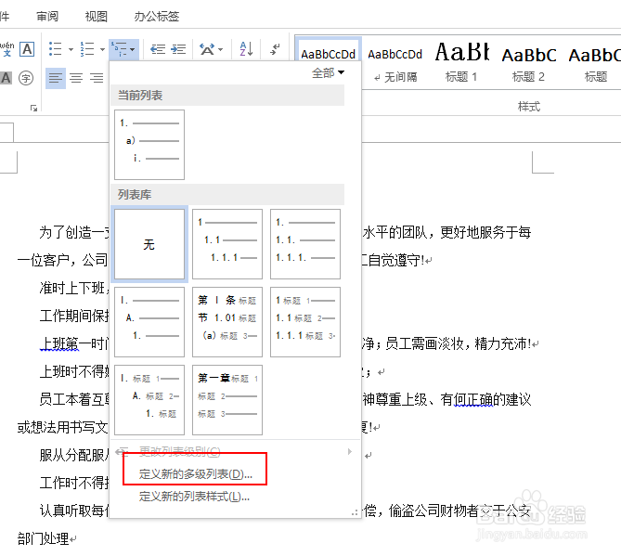Click document text 服从分配服
Viewport: 621px width, 556px height.
[74, 455]
